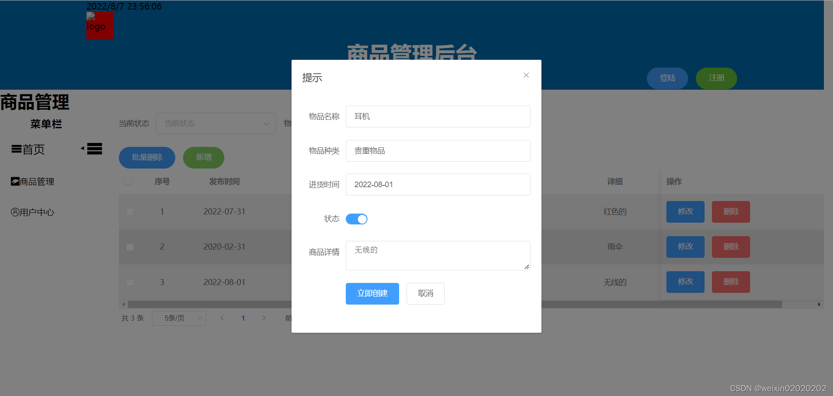Click the green 注册 button
The image size is (833, 396).
click(716, 78)
